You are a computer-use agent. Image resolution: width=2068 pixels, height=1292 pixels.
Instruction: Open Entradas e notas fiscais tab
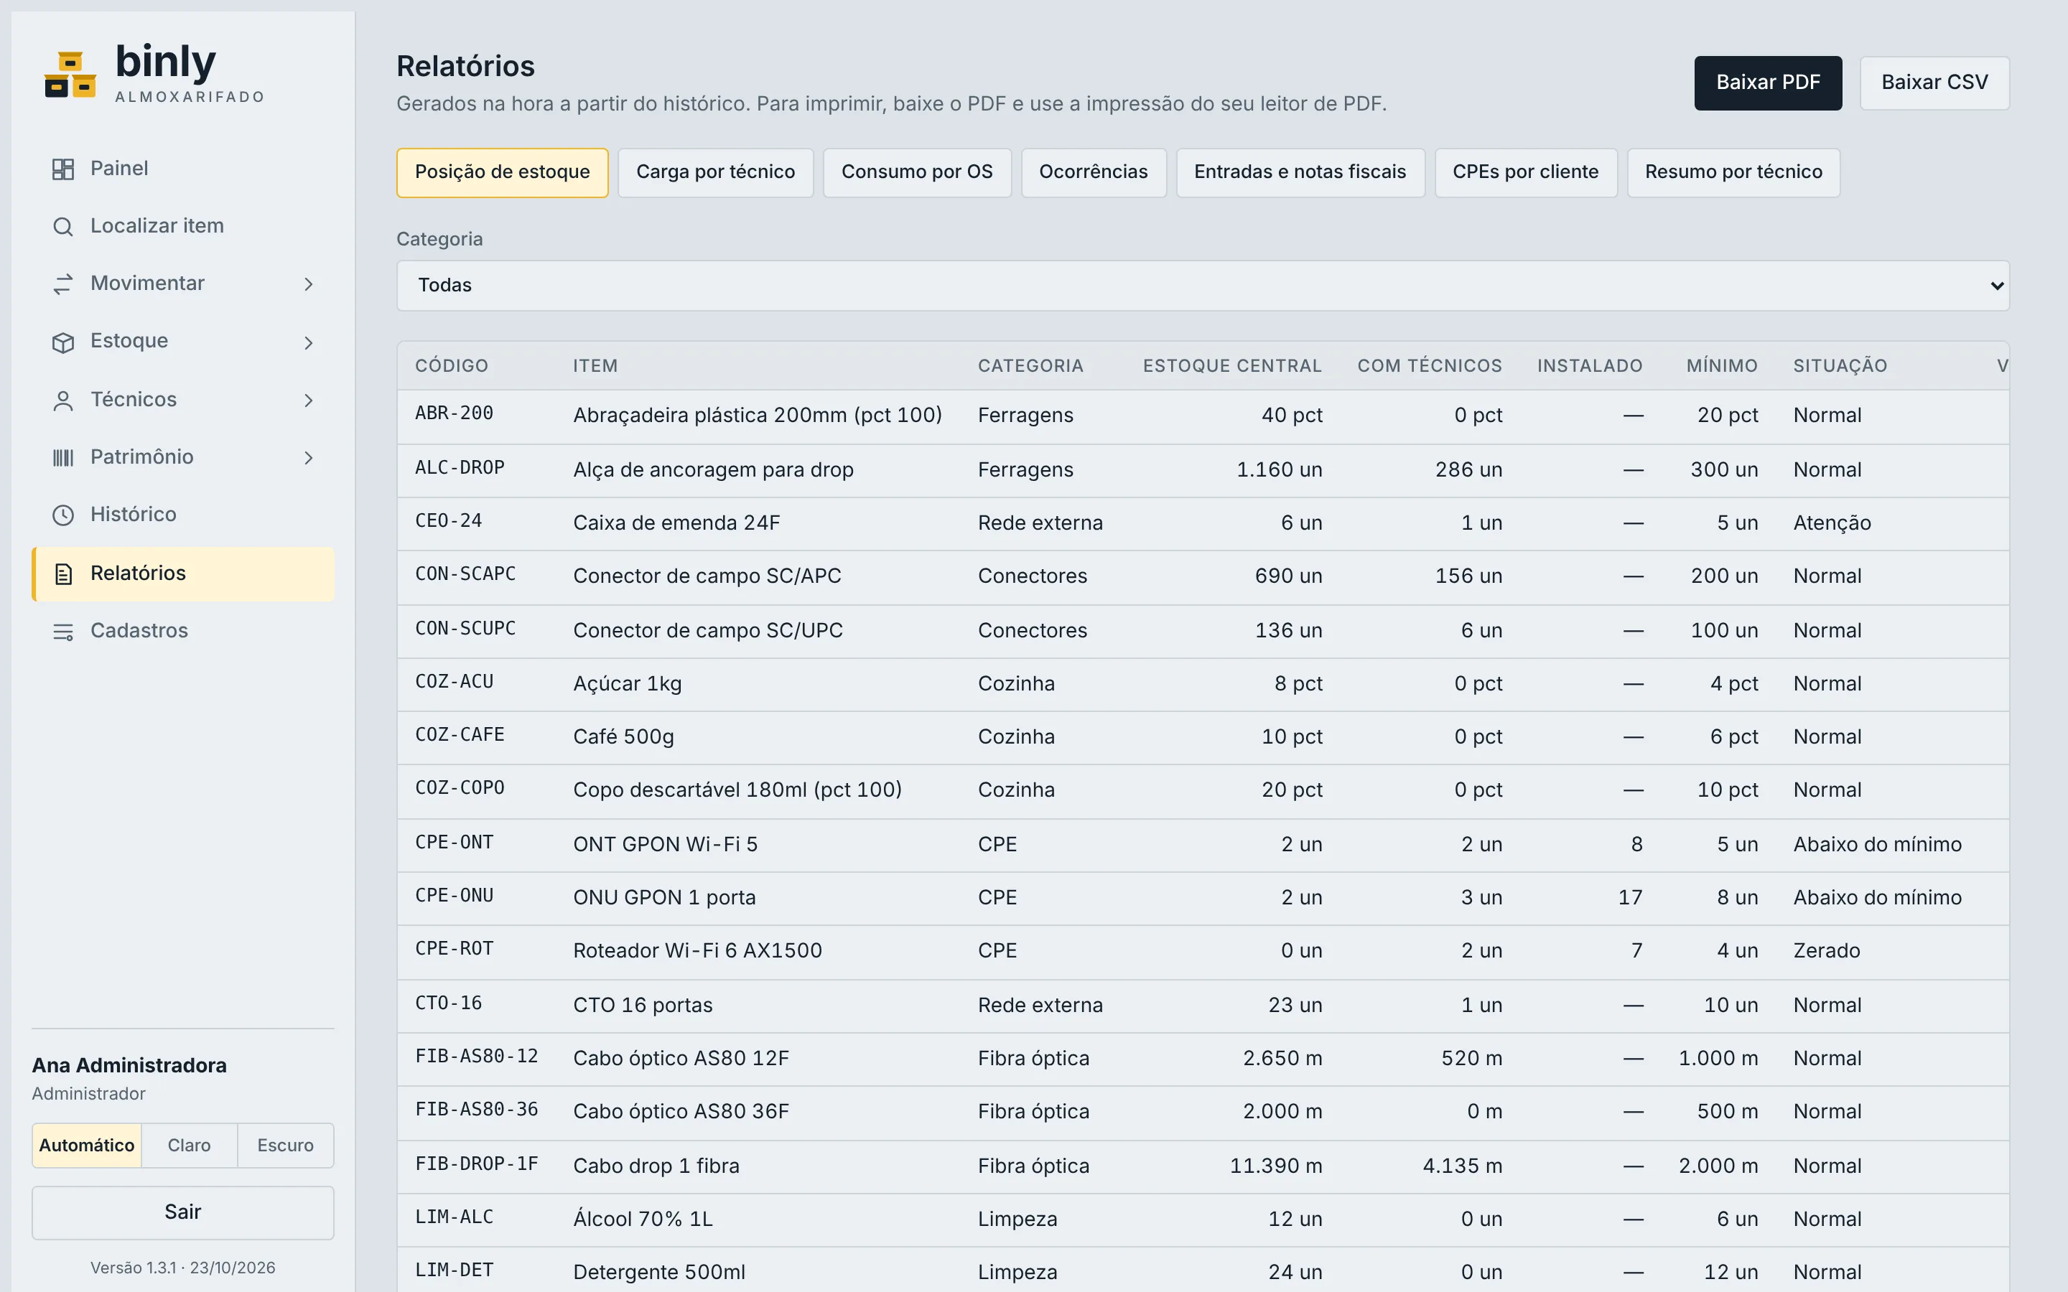pos(1300,172)
